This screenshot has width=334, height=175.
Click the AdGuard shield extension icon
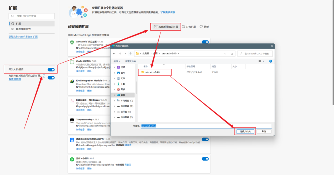point(72,42)
